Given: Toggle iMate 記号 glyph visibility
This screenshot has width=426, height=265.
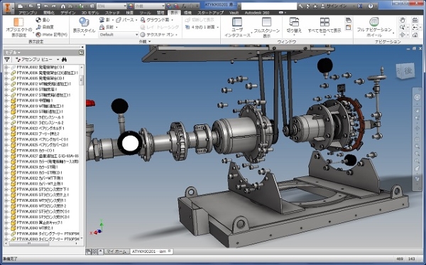Looking at the screenshot, I should [x=51, y=35].
